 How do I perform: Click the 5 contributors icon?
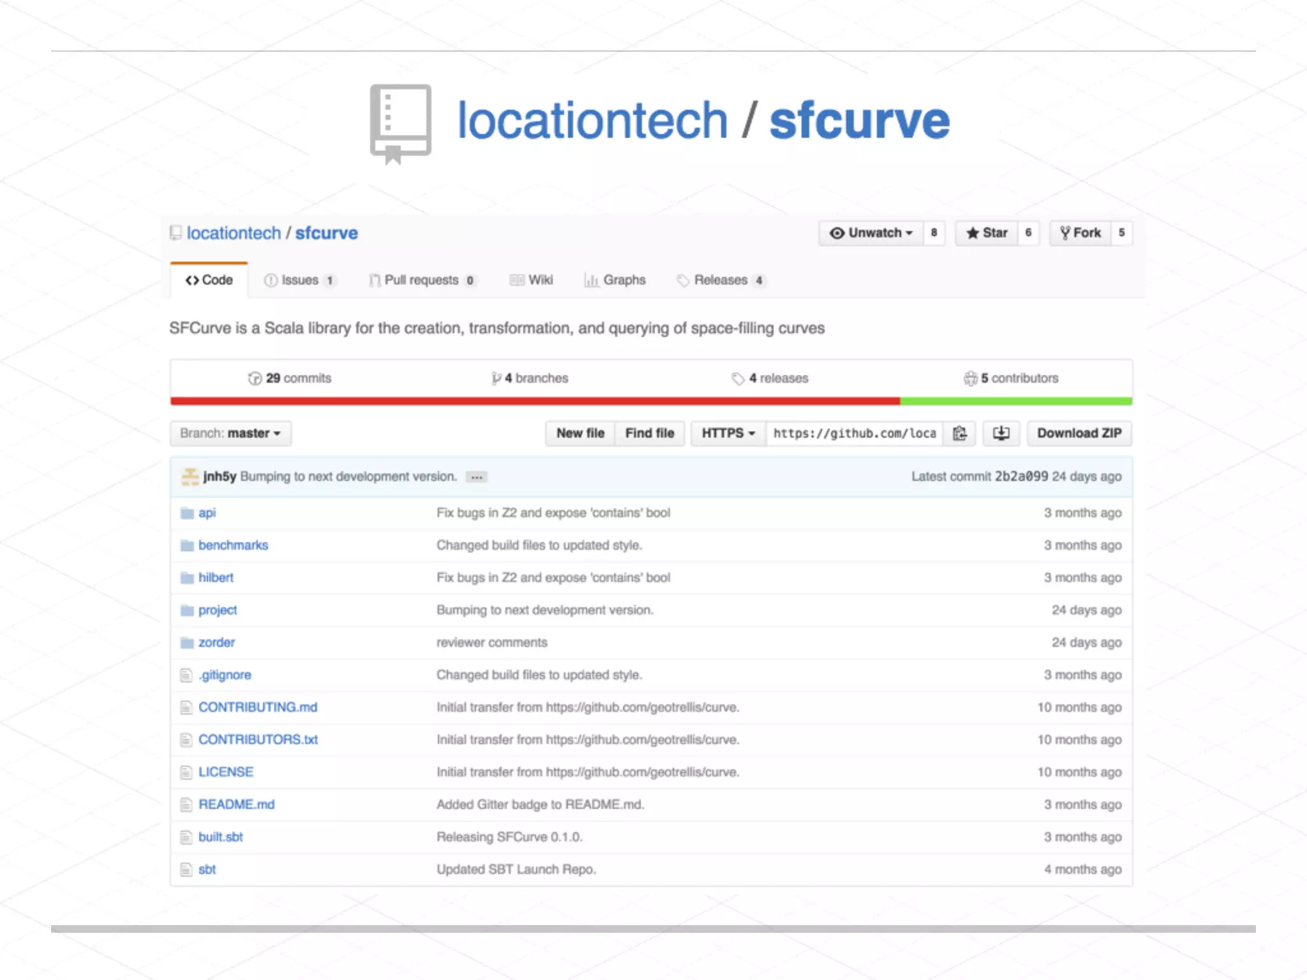pyautogui.click(x=970, y=378)
